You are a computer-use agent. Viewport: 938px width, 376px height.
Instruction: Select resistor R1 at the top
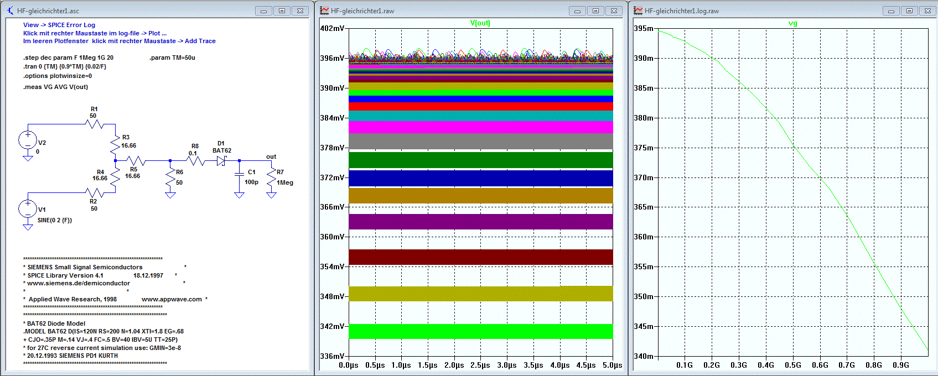pos(95,124)
